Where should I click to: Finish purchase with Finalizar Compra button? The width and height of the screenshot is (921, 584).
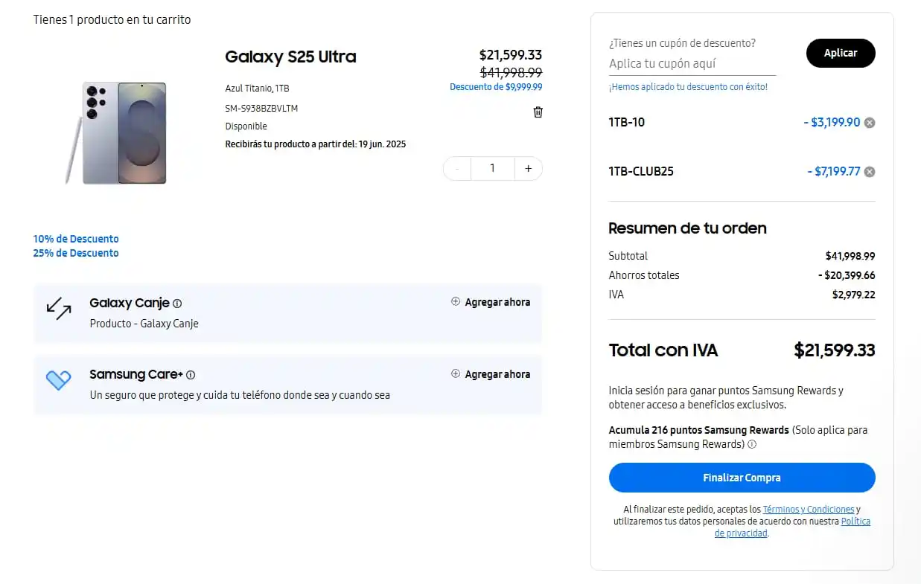pos(742,478)
